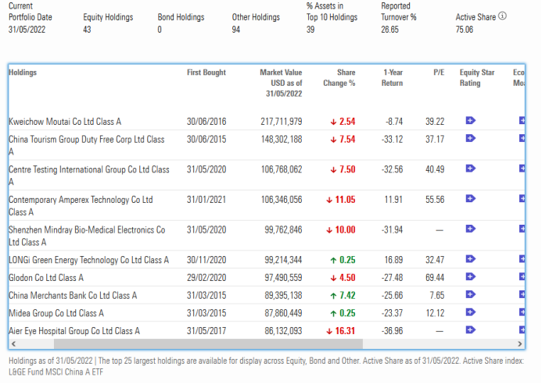Screen dimensions: 542x384
Task: Select the China Merchants Bank holding
Action: click(x=73, y=296)
